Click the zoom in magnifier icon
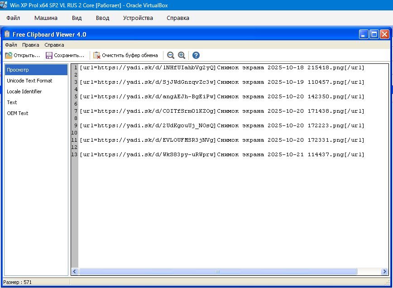Image resolution: width=393 pixels, height=288 pixels. click(182, 55)
